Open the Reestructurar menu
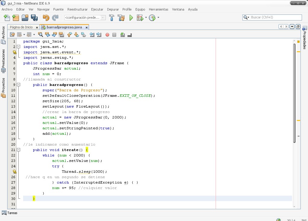Viewport: 308px width, 221px height. pos(77,9)
